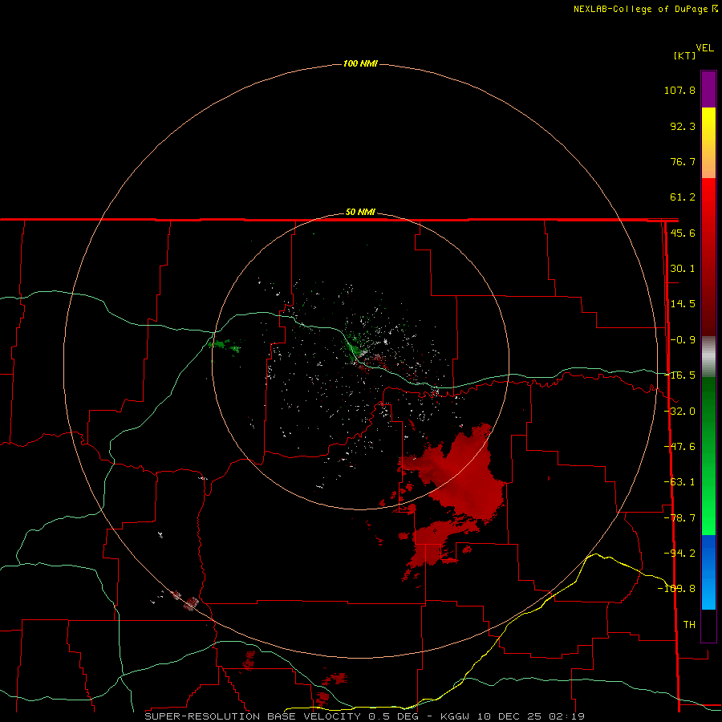Click the Super-Resolution Base Velocity caption
The height and width of the screenshot is (722, 722).
(365, 716)
